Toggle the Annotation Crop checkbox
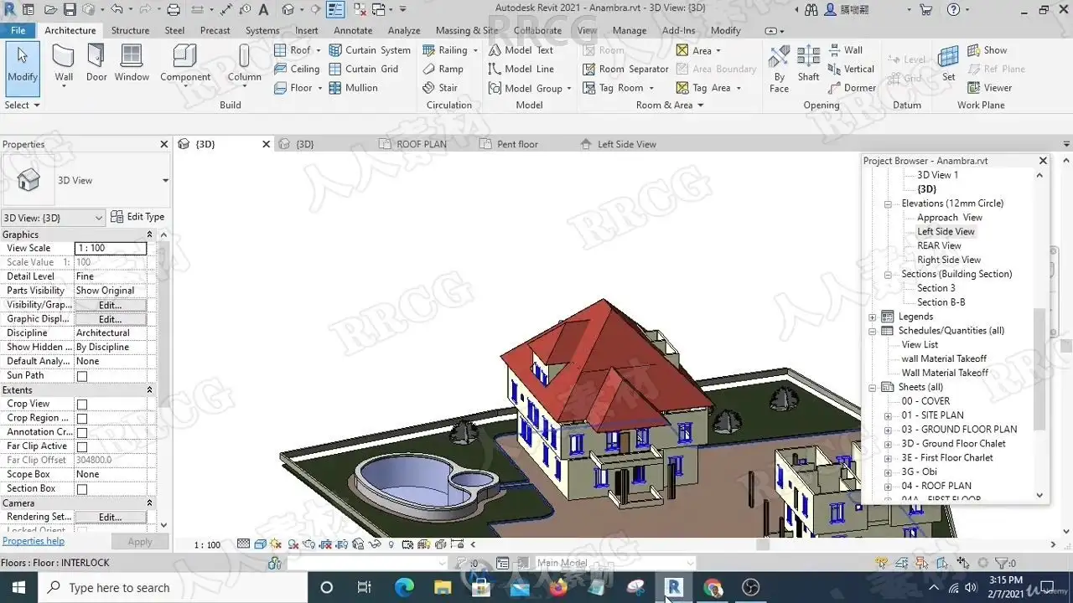1073x603 pixels. click(82, 433)
